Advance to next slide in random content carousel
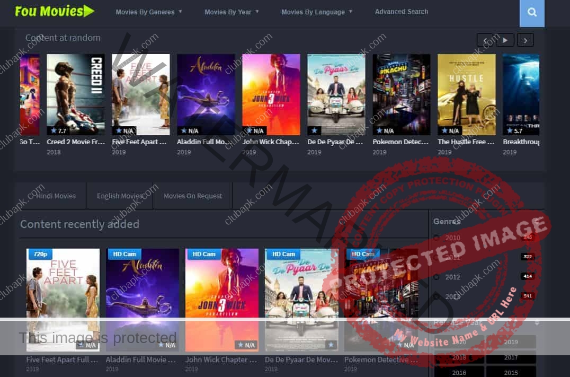Image resolution: width=570 pixels, height=377 pixels. tap(526, 40)
